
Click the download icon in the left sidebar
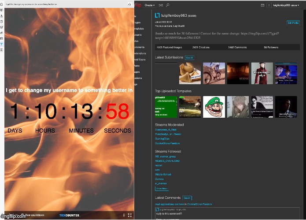[x=2, y=16]
